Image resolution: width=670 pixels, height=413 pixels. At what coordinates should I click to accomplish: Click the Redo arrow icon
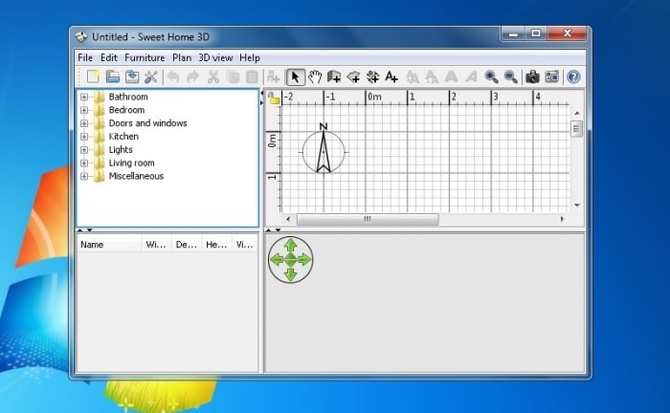(x=193, y=76)
